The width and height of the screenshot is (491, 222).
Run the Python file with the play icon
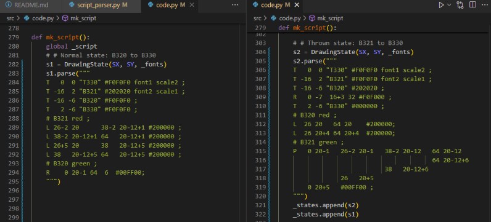(441, 5)
